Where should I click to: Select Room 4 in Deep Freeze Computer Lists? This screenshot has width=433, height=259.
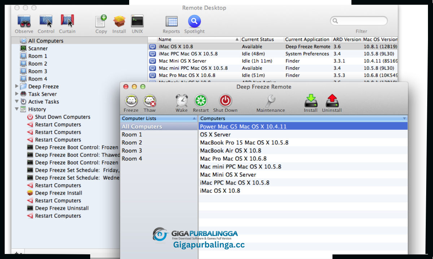pos(159,158)
